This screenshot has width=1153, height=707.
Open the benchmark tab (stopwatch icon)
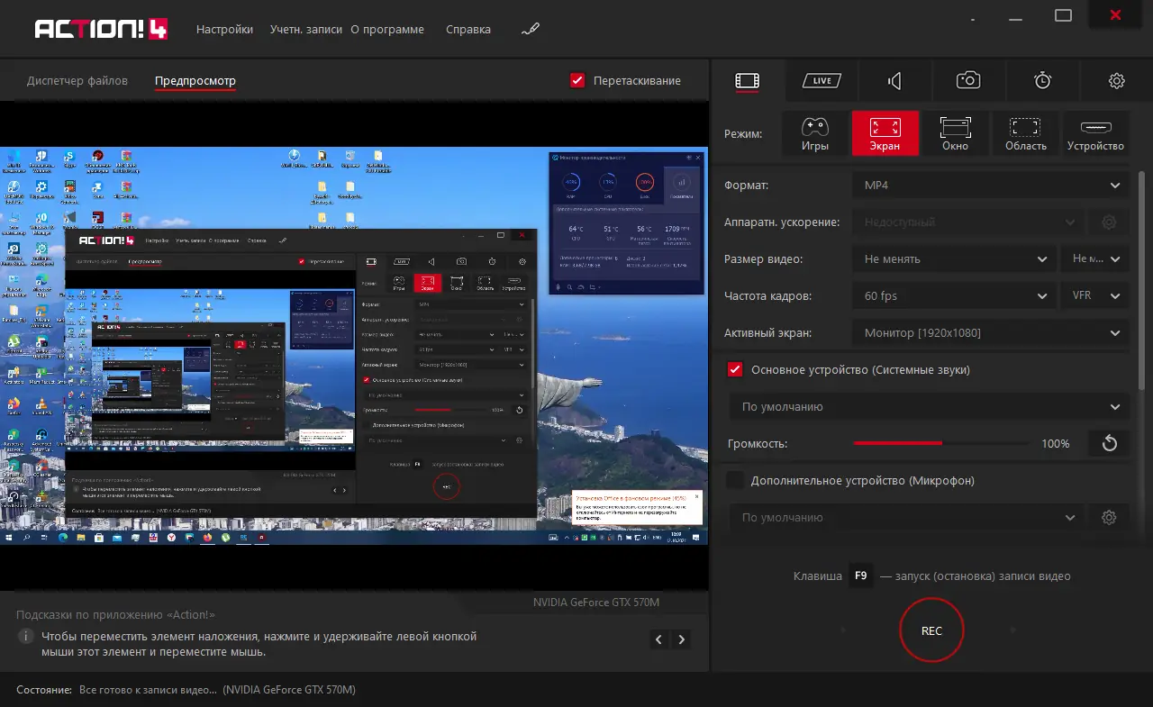[1042, 81]
